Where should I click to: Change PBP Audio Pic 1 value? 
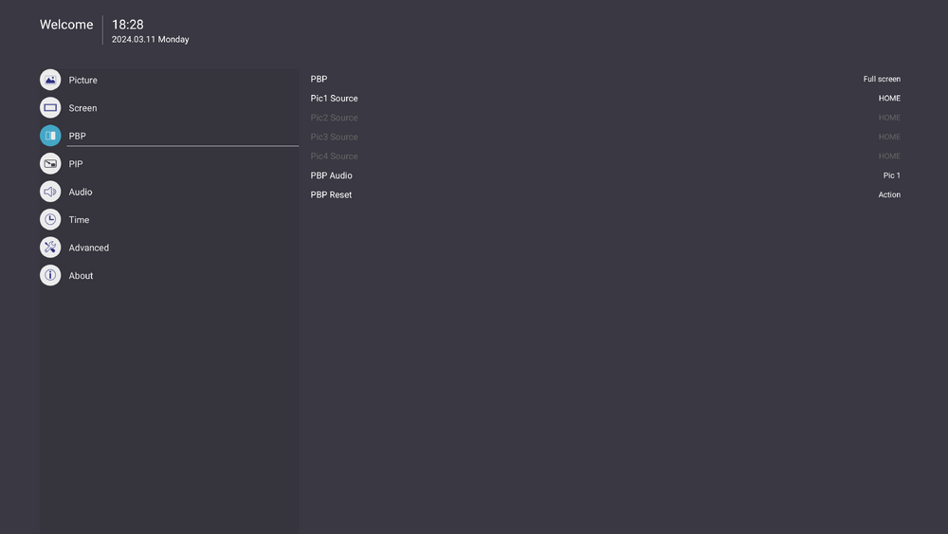(892, 175)
